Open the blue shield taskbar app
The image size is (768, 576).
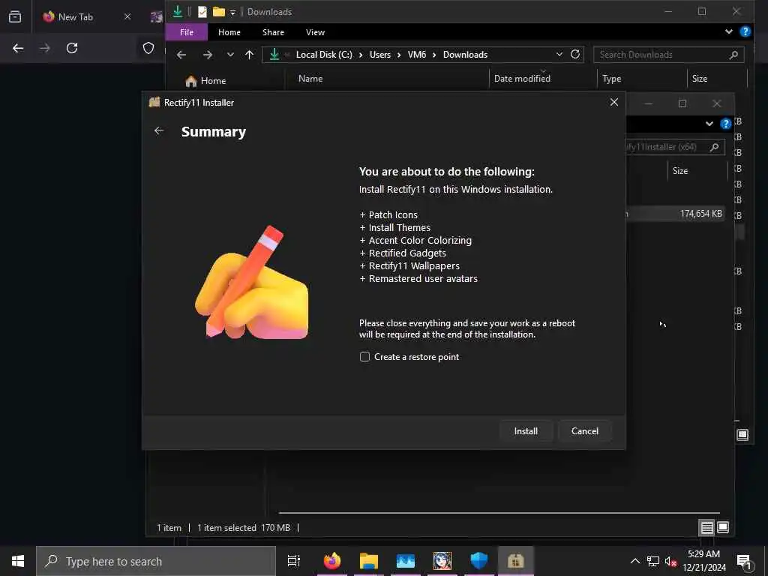(x=479, y=561)
